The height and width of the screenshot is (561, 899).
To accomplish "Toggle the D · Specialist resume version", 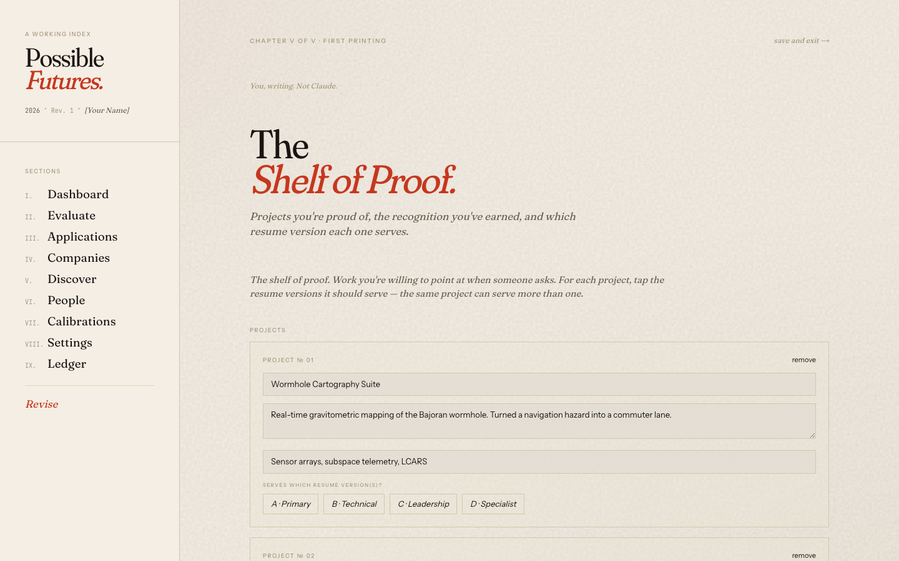I will [x=493, y=504].
